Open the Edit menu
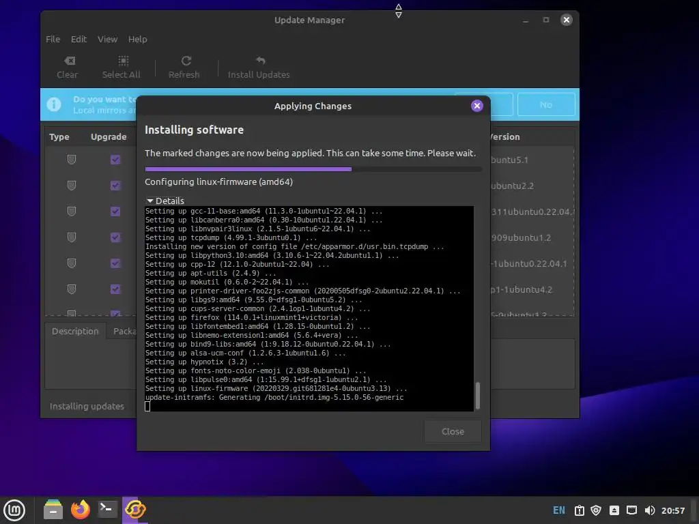 click(x=79, y=39)
